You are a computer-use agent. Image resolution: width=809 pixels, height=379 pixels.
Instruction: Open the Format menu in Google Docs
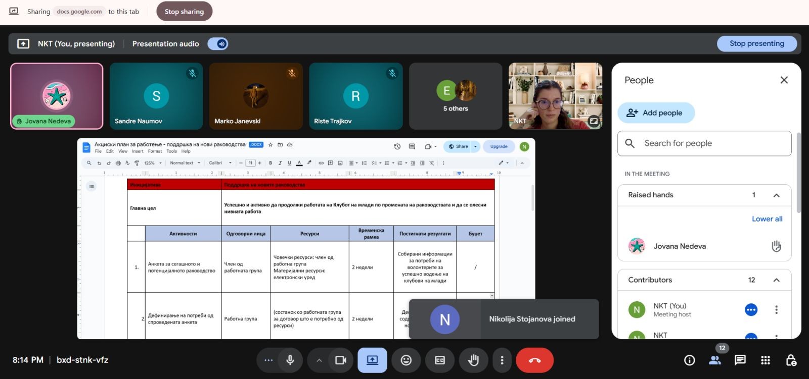pyautogui.click(x=155, y=151)
